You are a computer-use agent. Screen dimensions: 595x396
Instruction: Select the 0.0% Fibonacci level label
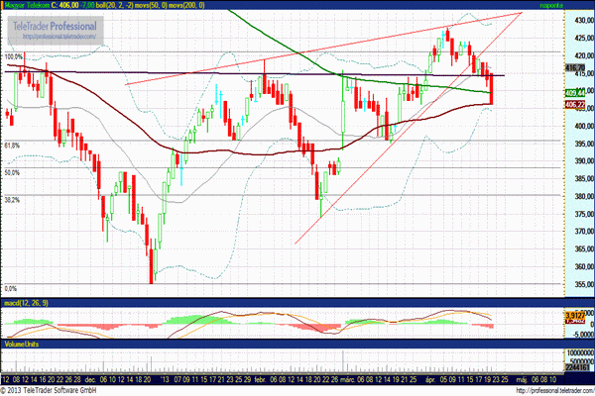click(12, 288)
